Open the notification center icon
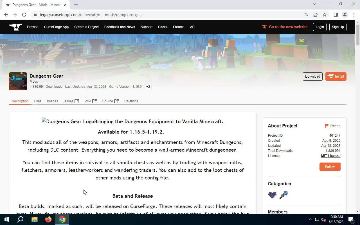360x225 pixels. tap(351, 219)
